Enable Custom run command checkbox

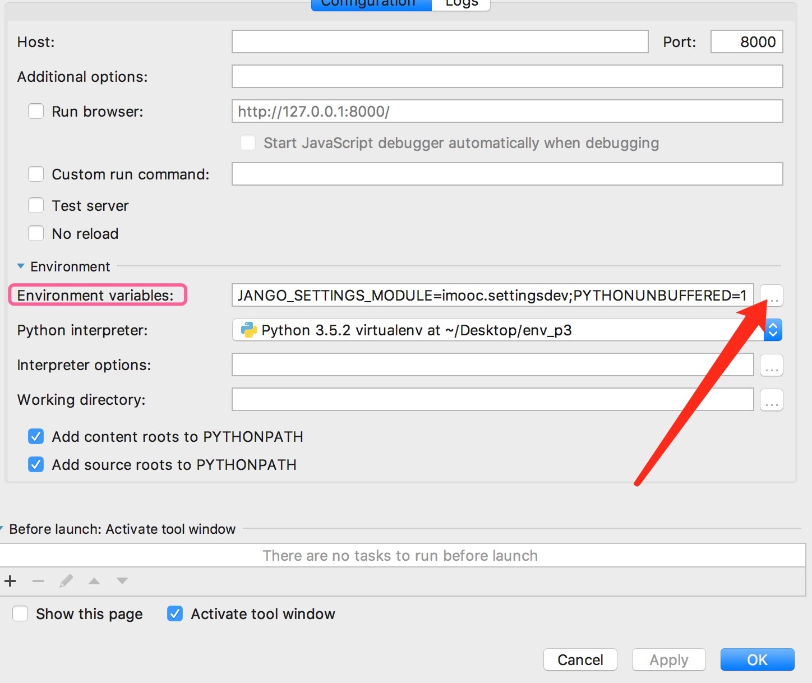click(x=36, y=174)
